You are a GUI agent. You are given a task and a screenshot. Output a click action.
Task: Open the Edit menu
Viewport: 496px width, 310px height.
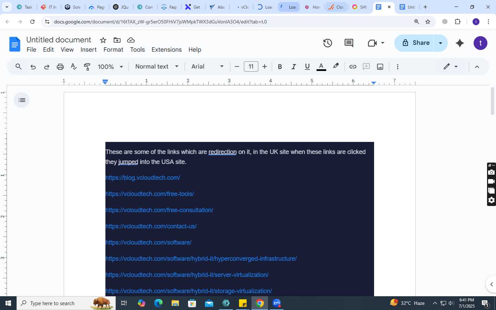[x=48, y=50]
